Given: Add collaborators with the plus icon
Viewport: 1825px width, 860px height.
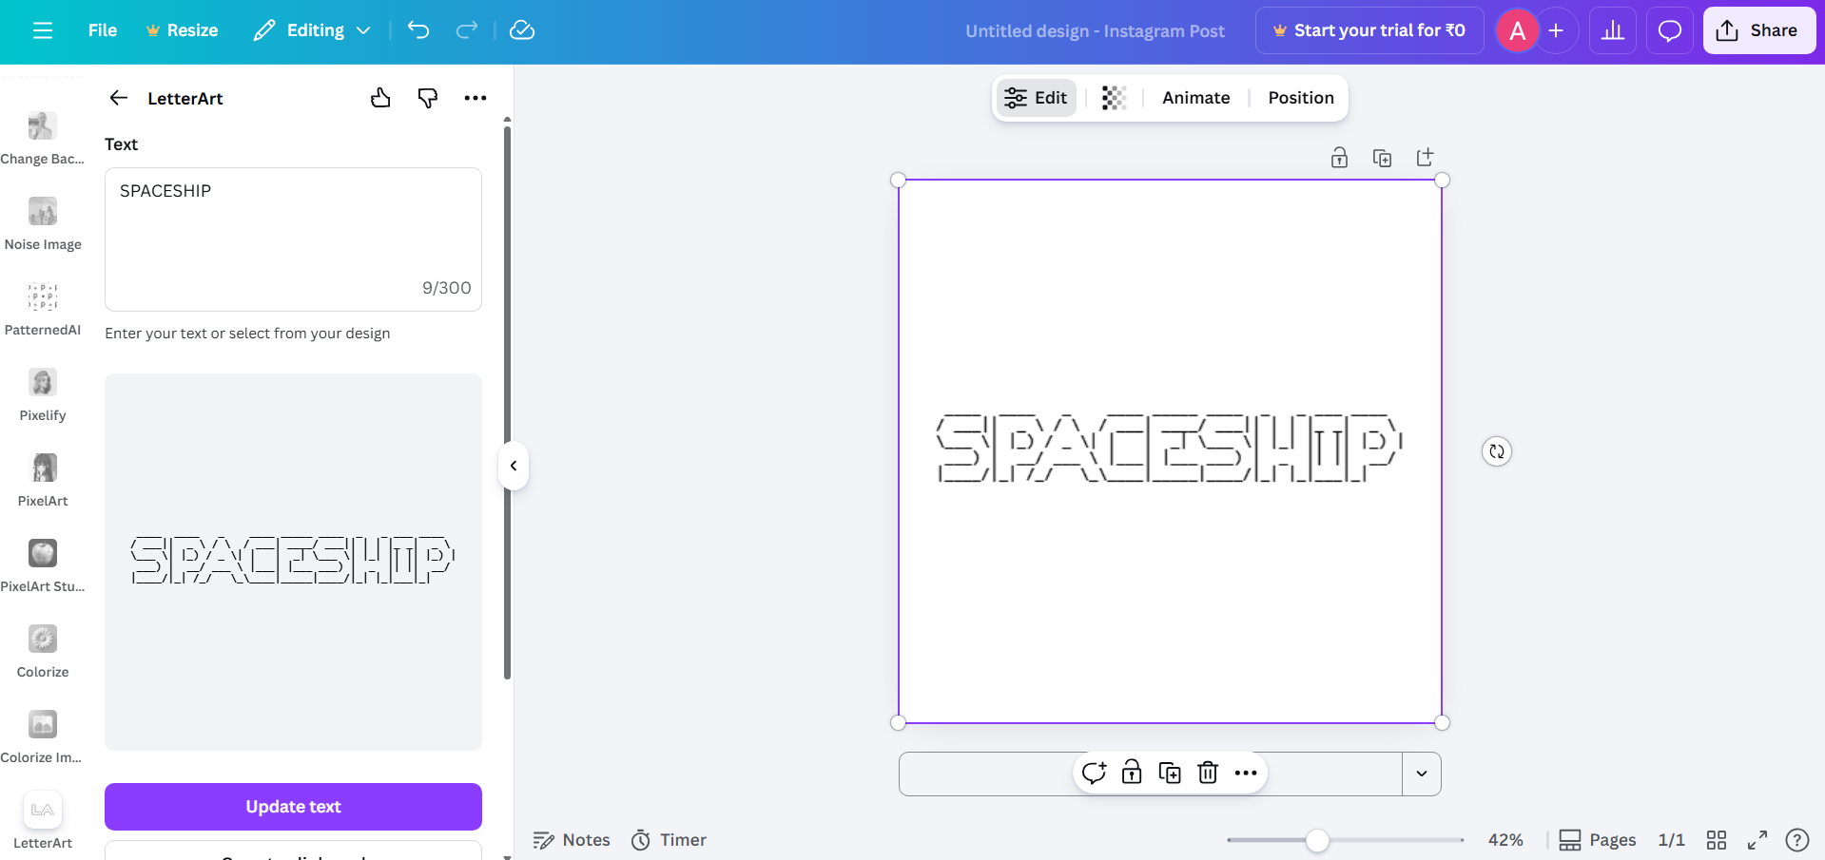Looking at the screenshot, I should (1556, 30).
